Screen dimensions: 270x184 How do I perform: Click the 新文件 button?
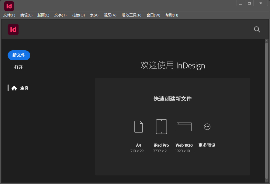click(x=19, y=55)
